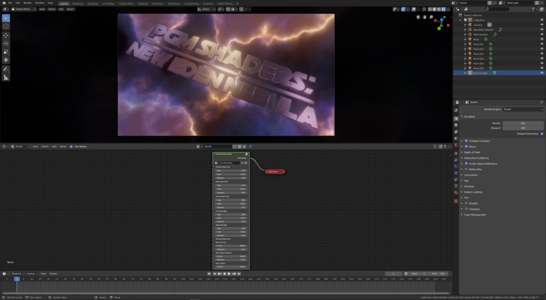The width and height of the screenshot is (546, 300).
Task: Enable Simplify checkbox
Action: tap(466, 203)
